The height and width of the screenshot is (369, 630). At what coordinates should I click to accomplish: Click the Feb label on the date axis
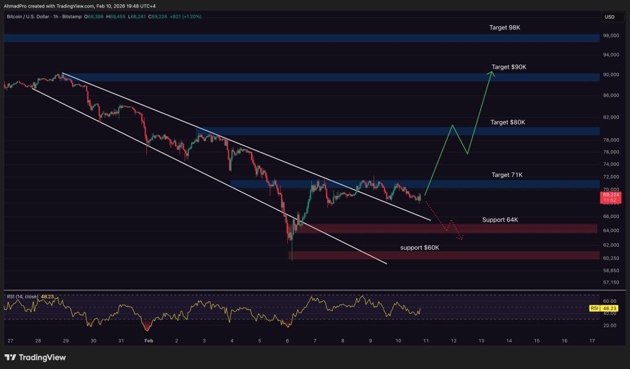[x=148, y=340]
